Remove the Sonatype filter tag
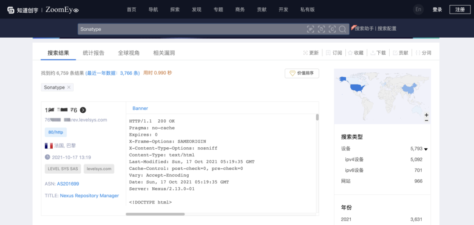 pyautogui.click(x=68, y=87)
